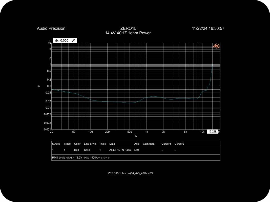Click the AP logo in graph corner

pyautogui.click(x=216, y=46)
